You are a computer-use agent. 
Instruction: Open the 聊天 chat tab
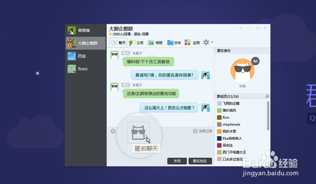pyautogui.click(x=118, y=42)
